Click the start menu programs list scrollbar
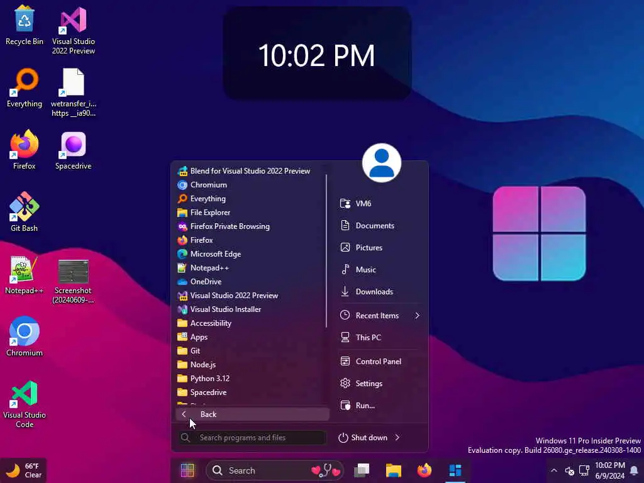 click(326, 251)
